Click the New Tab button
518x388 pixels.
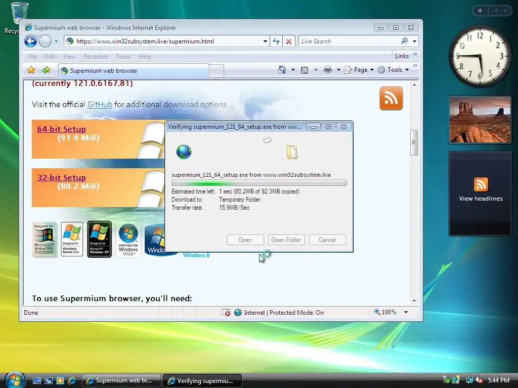[217, 71]
